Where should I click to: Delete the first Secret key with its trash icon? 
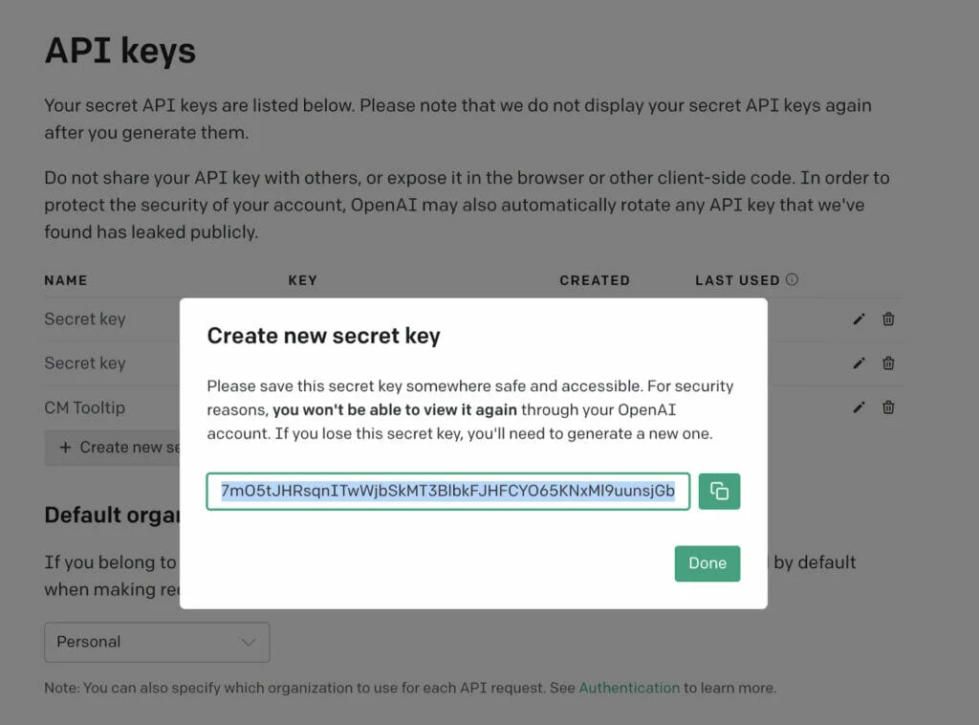coord(888,319)
